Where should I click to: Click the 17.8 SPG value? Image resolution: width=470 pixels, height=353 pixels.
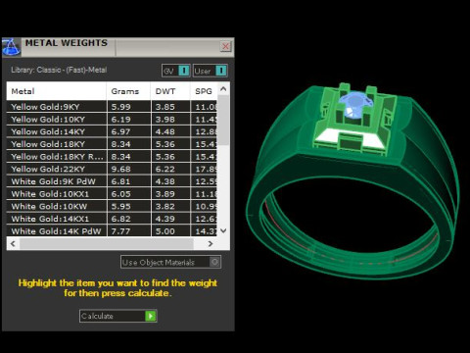coord(206,169)
